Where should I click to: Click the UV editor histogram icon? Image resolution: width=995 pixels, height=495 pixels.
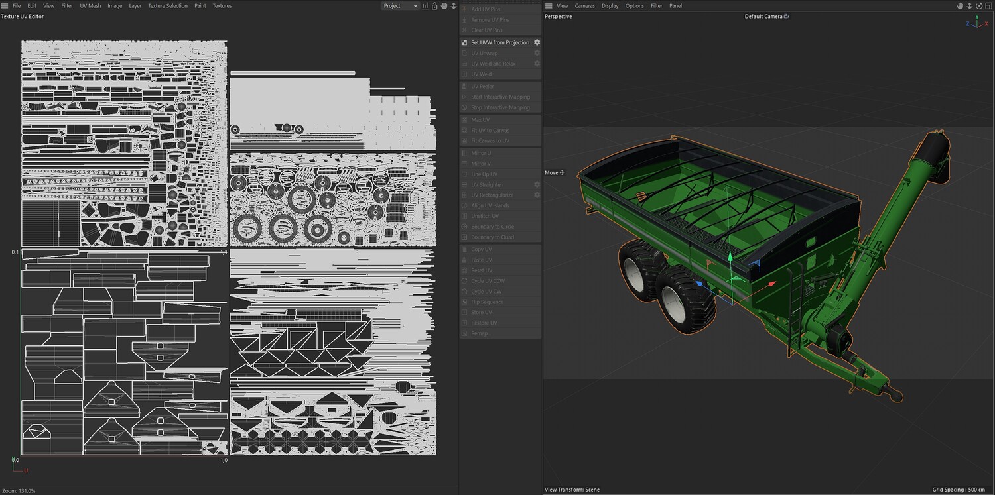pos(425,6)
